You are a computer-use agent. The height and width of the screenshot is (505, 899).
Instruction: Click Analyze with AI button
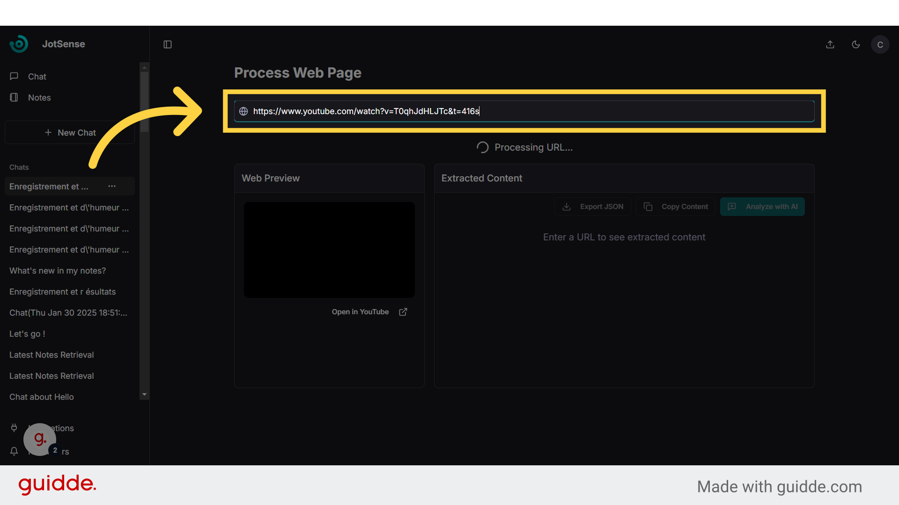pyautogui.click(x=762, y=207)
